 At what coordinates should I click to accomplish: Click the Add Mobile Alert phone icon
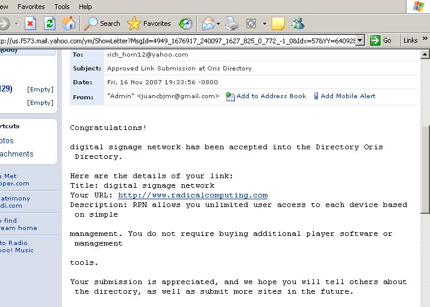316,96
